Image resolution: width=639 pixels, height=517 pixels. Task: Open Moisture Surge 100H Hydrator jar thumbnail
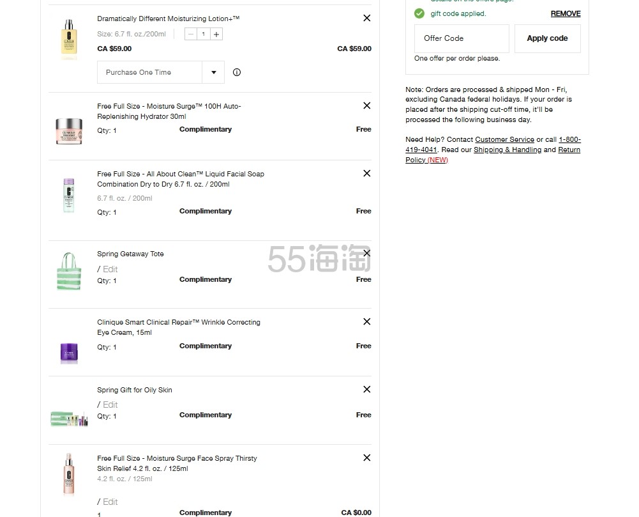[x=69, y=131]
